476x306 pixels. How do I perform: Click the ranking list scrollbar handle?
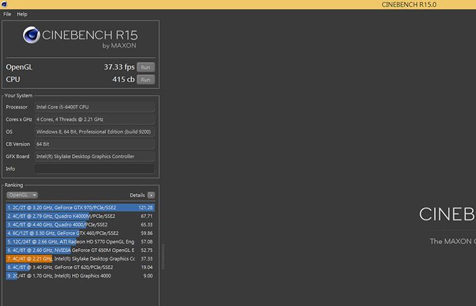(x=163, y=256)
